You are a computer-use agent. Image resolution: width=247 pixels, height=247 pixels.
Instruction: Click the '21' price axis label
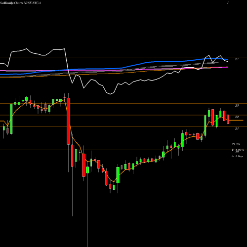click(x=237, y=128)
